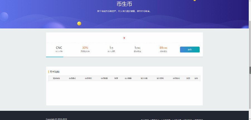The image size is (251, 120).
Task: Click the 累计获利 column header
Action: click(x=160, y=78)
